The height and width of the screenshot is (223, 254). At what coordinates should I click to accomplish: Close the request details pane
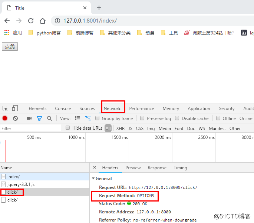[95, 167]
